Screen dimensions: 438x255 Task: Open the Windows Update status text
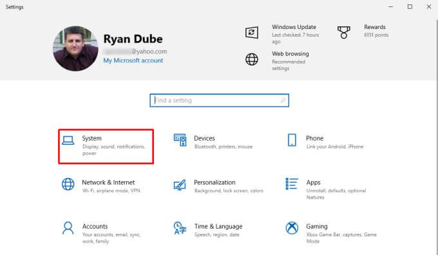coord(295,38)
